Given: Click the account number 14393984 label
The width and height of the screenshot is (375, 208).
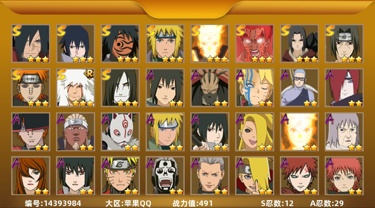Looking at the screenshot, I should pos(53,203).
